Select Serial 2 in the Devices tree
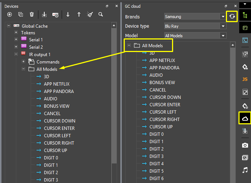This screenshot has width=251, height=183. [36, 47]
